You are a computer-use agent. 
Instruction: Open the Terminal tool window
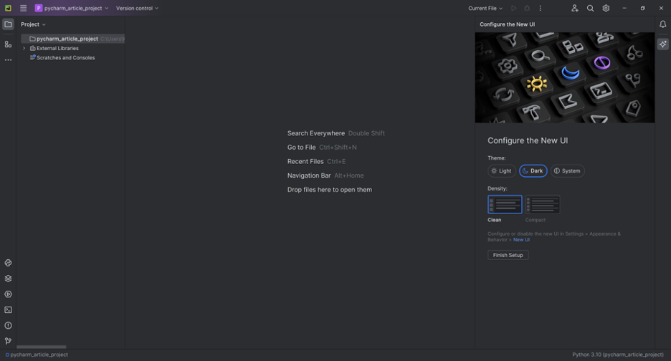(x=8, y=309)
